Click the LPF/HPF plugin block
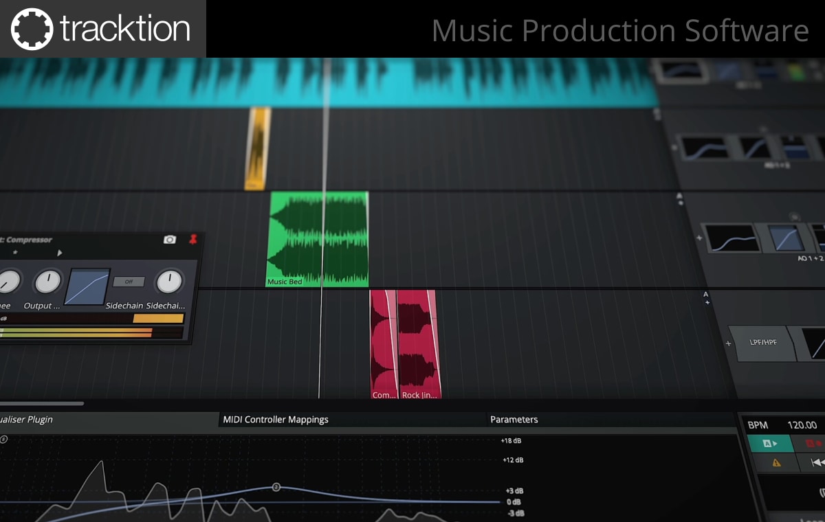825x522 pixels. coord(762,342)
